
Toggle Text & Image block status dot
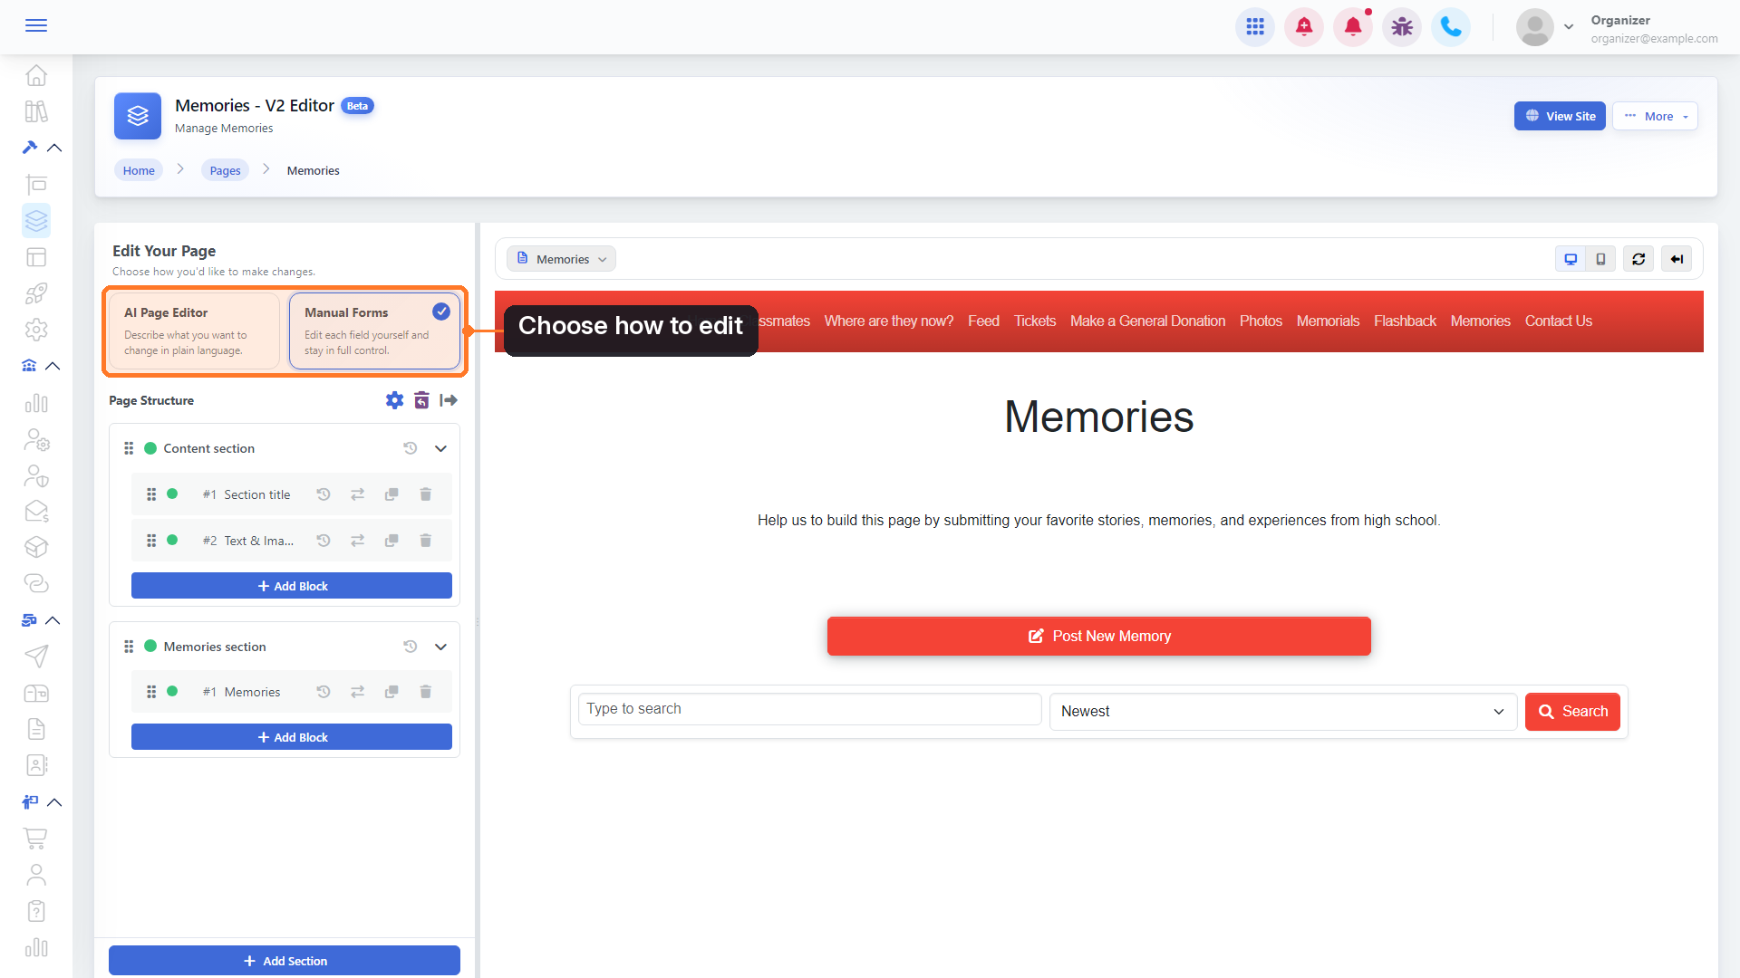click(172, 541)
